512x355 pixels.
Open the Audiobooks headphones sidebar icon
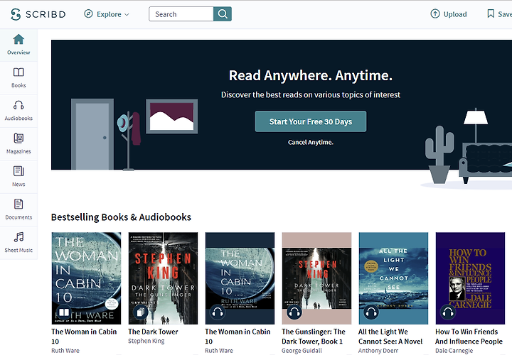coord(18,105)
